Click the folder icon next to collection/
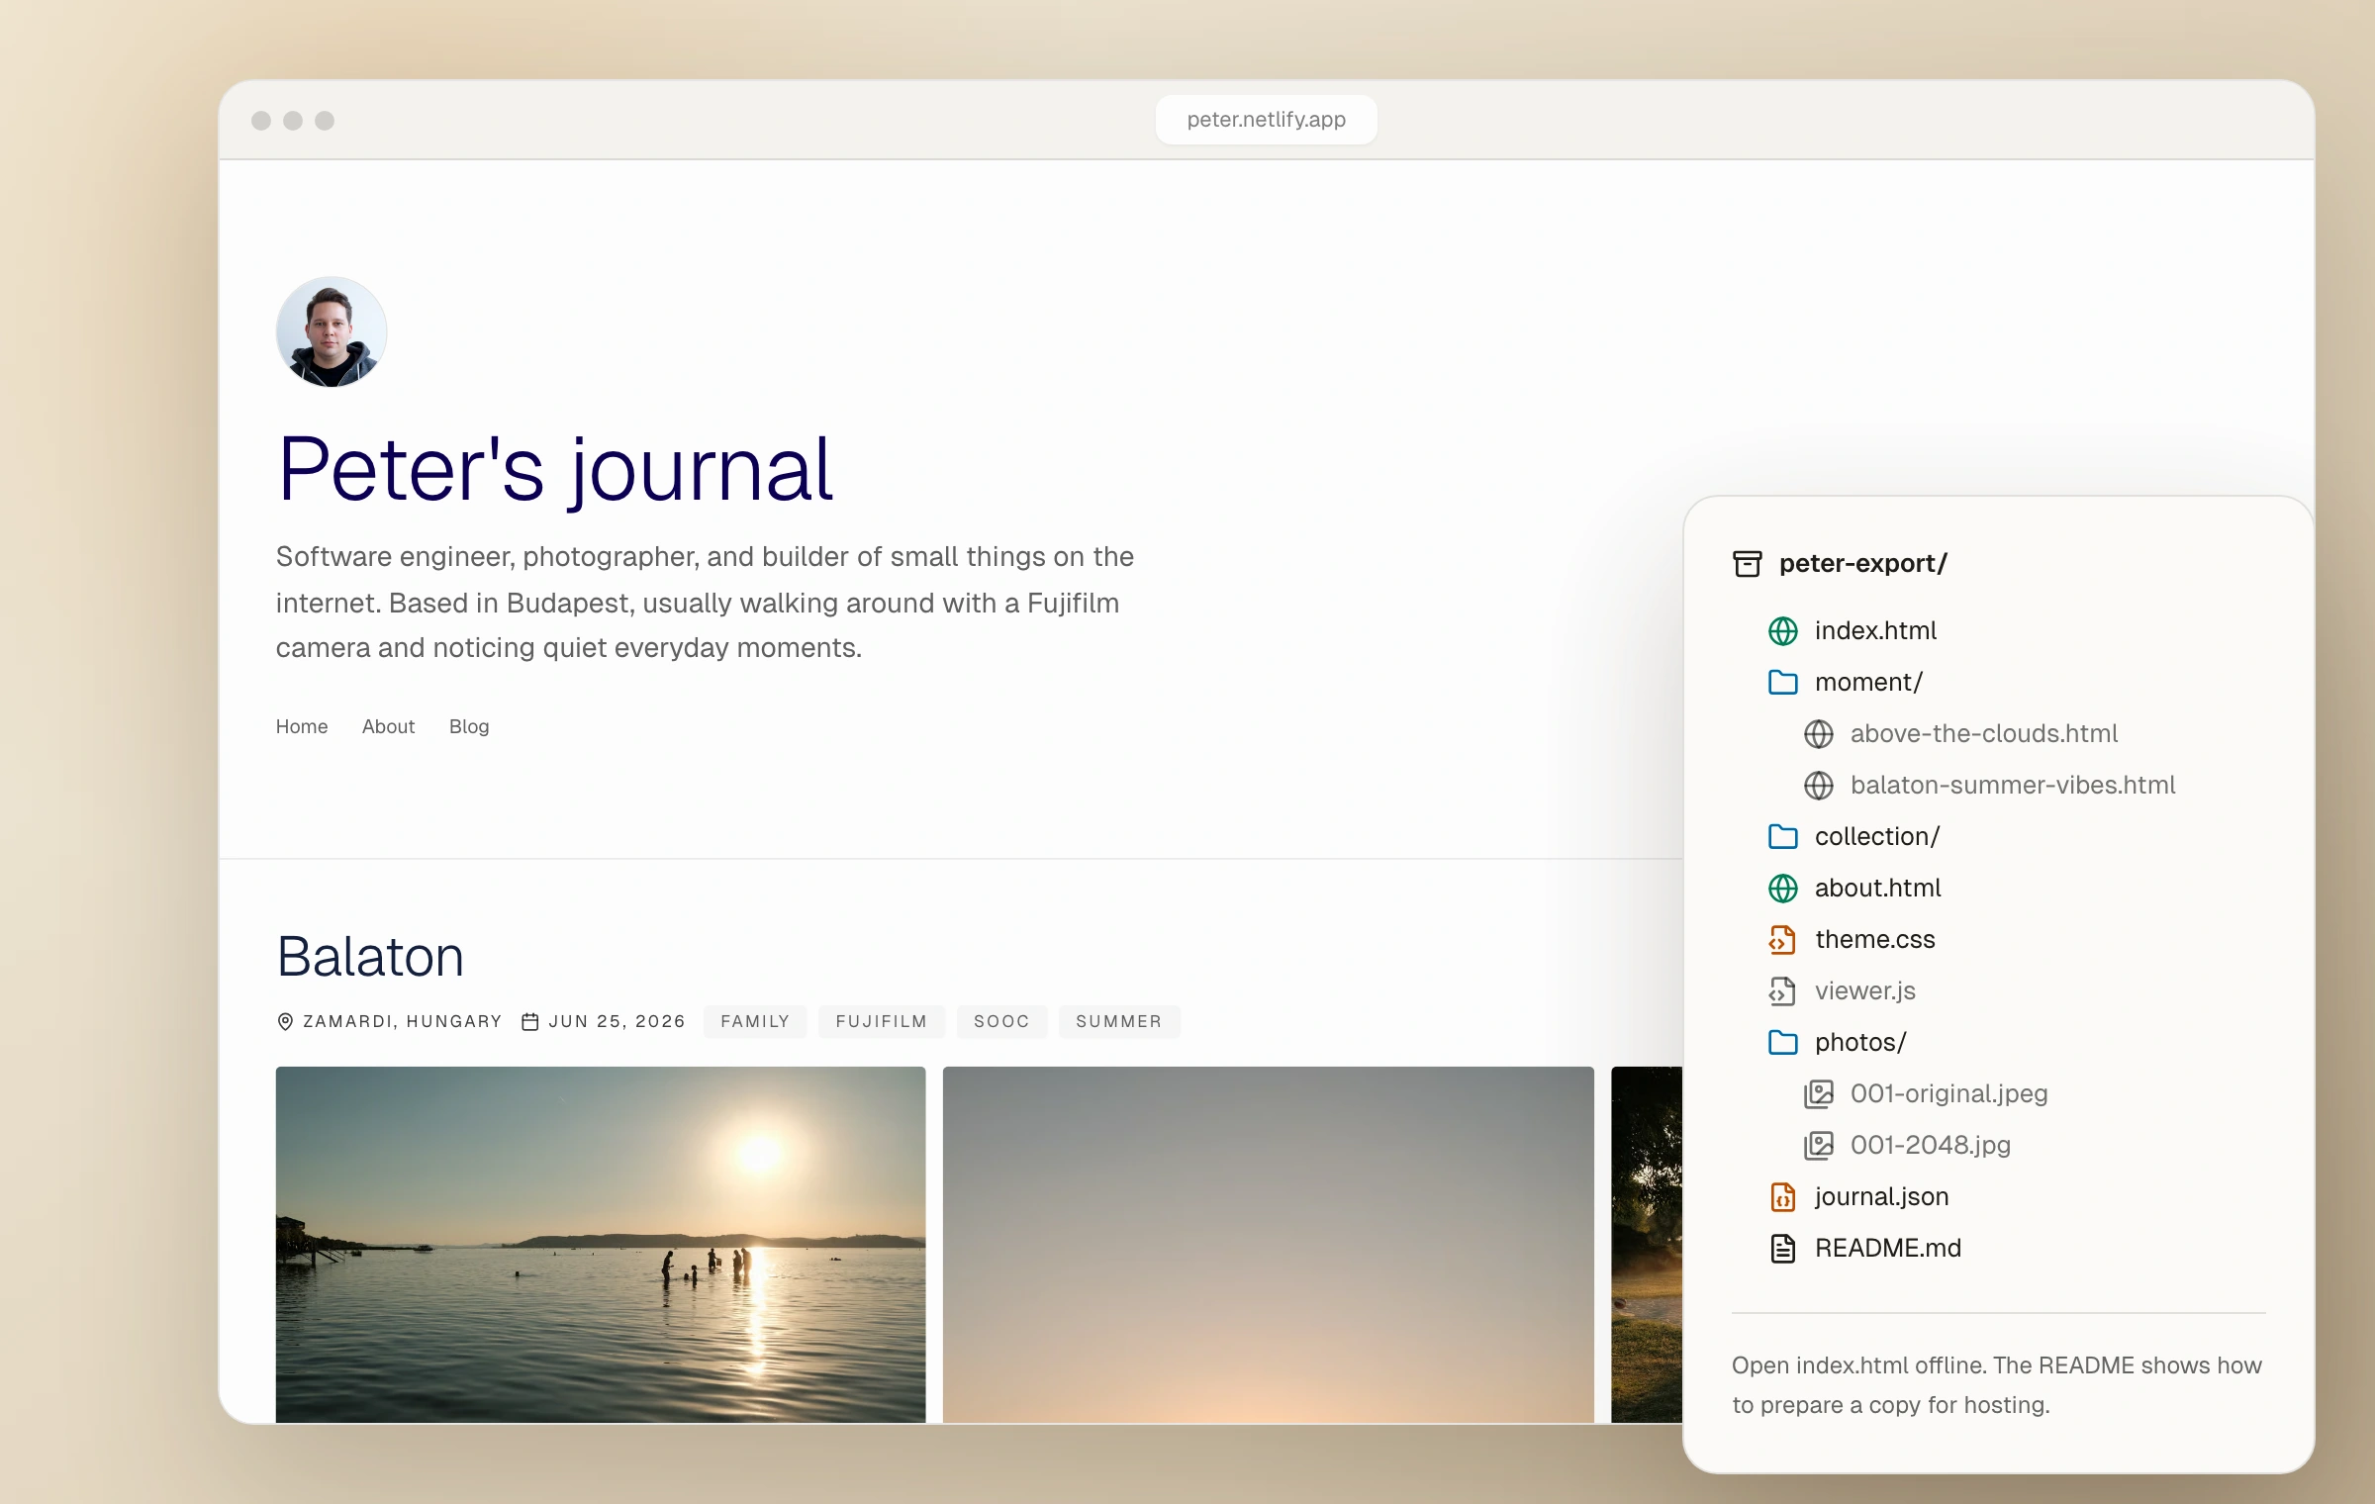Viewport: 2375px width, 1504px height. pyautogui.click(x=1783, y=837)
